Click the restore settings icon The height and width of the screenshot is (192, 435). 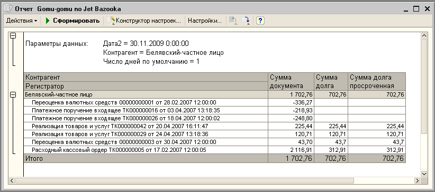[233, 21]
